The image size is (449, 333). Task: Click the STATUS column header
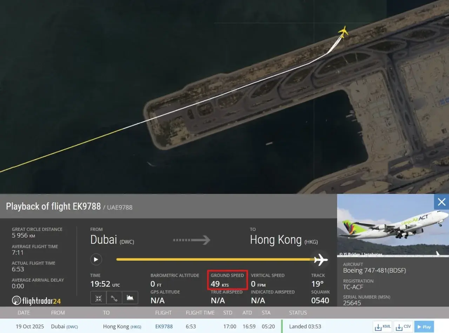(x=298, y=313)
